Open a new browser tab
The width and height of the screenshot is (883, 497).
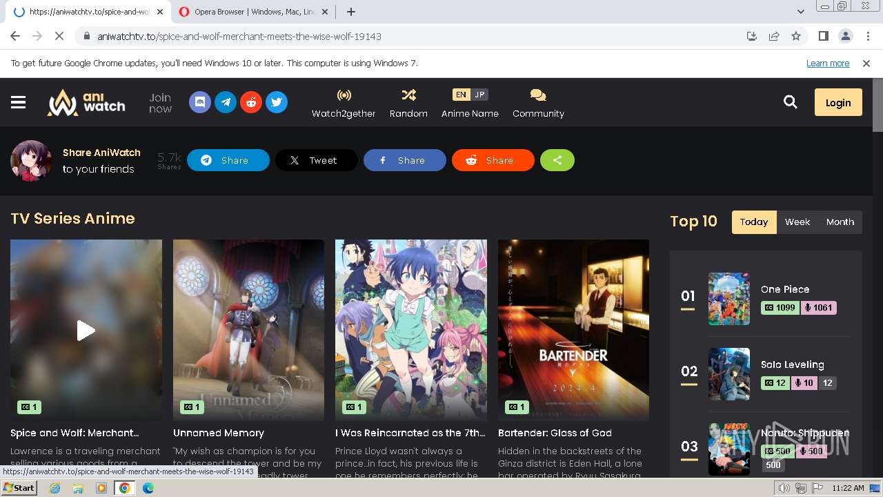(351, 12)
